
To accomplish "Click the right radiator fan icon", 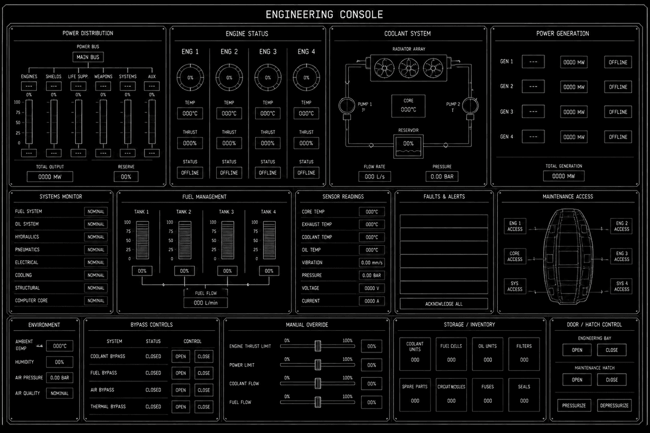I will coord(433,68).
